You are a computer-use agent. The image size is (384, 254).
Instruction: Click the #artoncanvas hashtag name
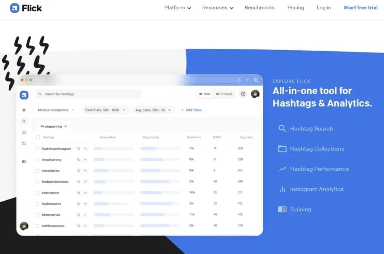click(x=51, y=215)
